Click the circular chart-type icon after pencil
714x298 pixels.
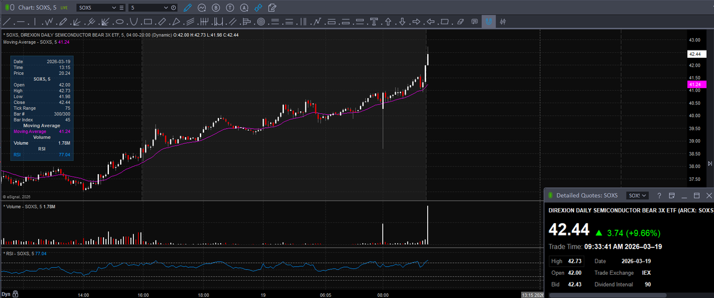(202, 8)
